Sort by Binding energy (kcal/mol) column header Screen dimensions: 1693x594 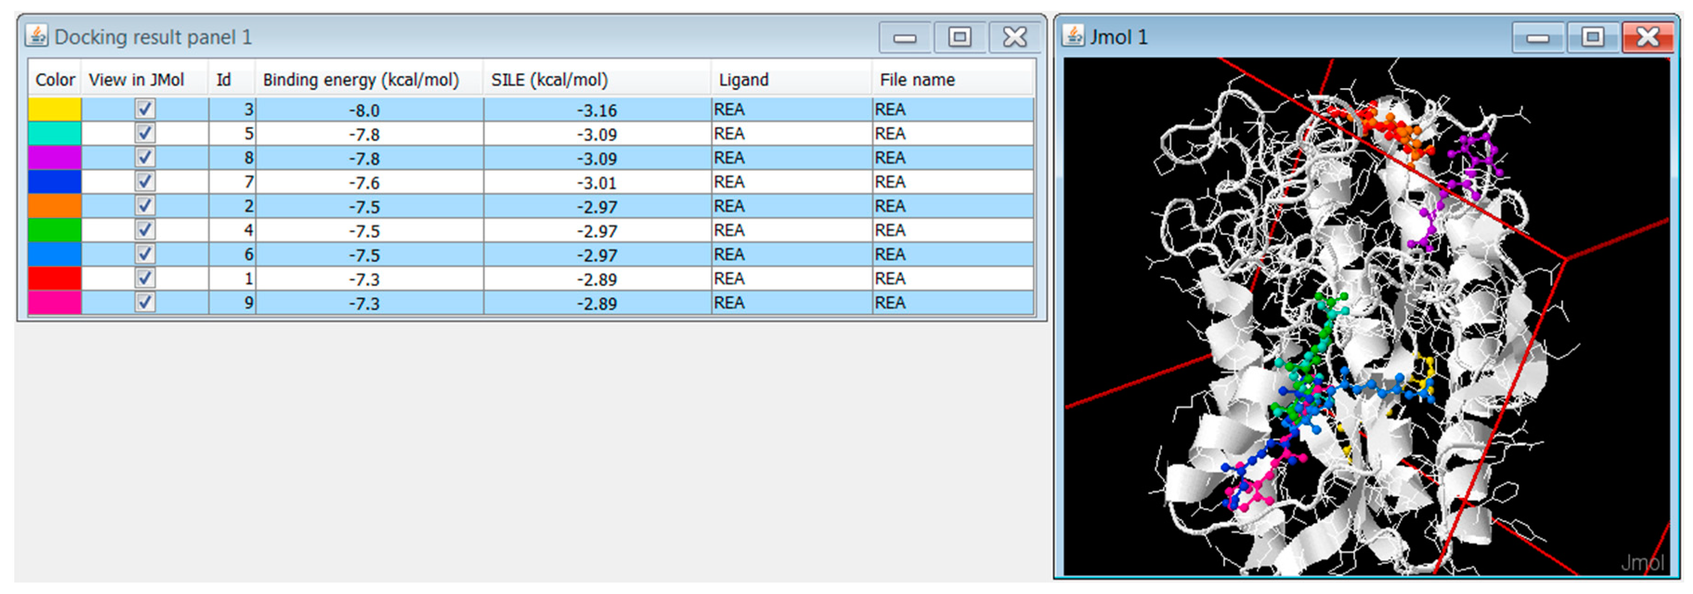370,79
